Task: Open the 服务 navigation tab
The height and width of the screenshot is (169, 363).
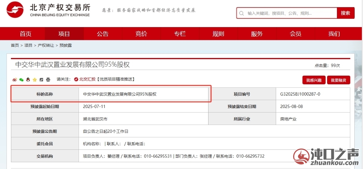Action: [x=257, y=34]
